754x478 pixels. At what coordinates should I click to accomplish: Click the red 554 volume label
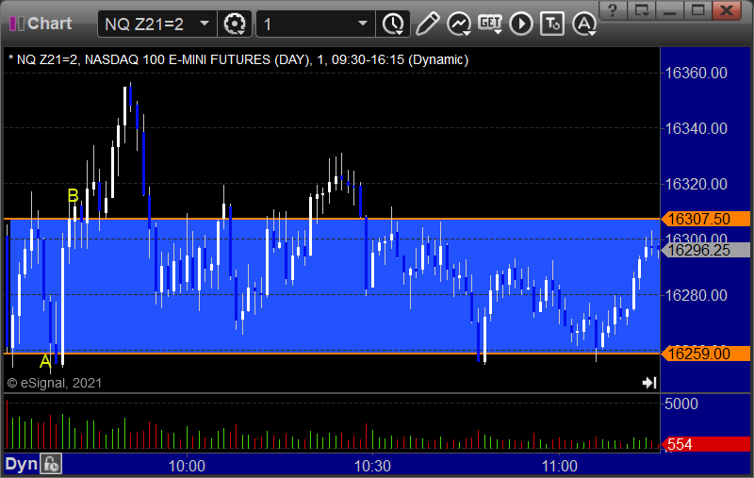[705, 444]
